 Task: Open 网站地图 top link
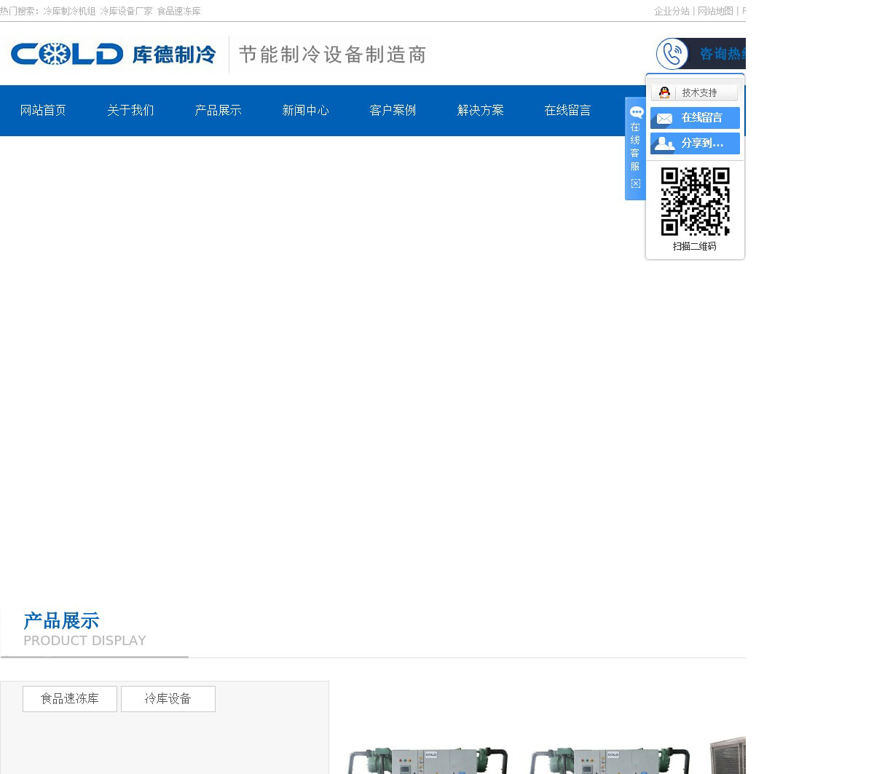click(x=715, y=11)
